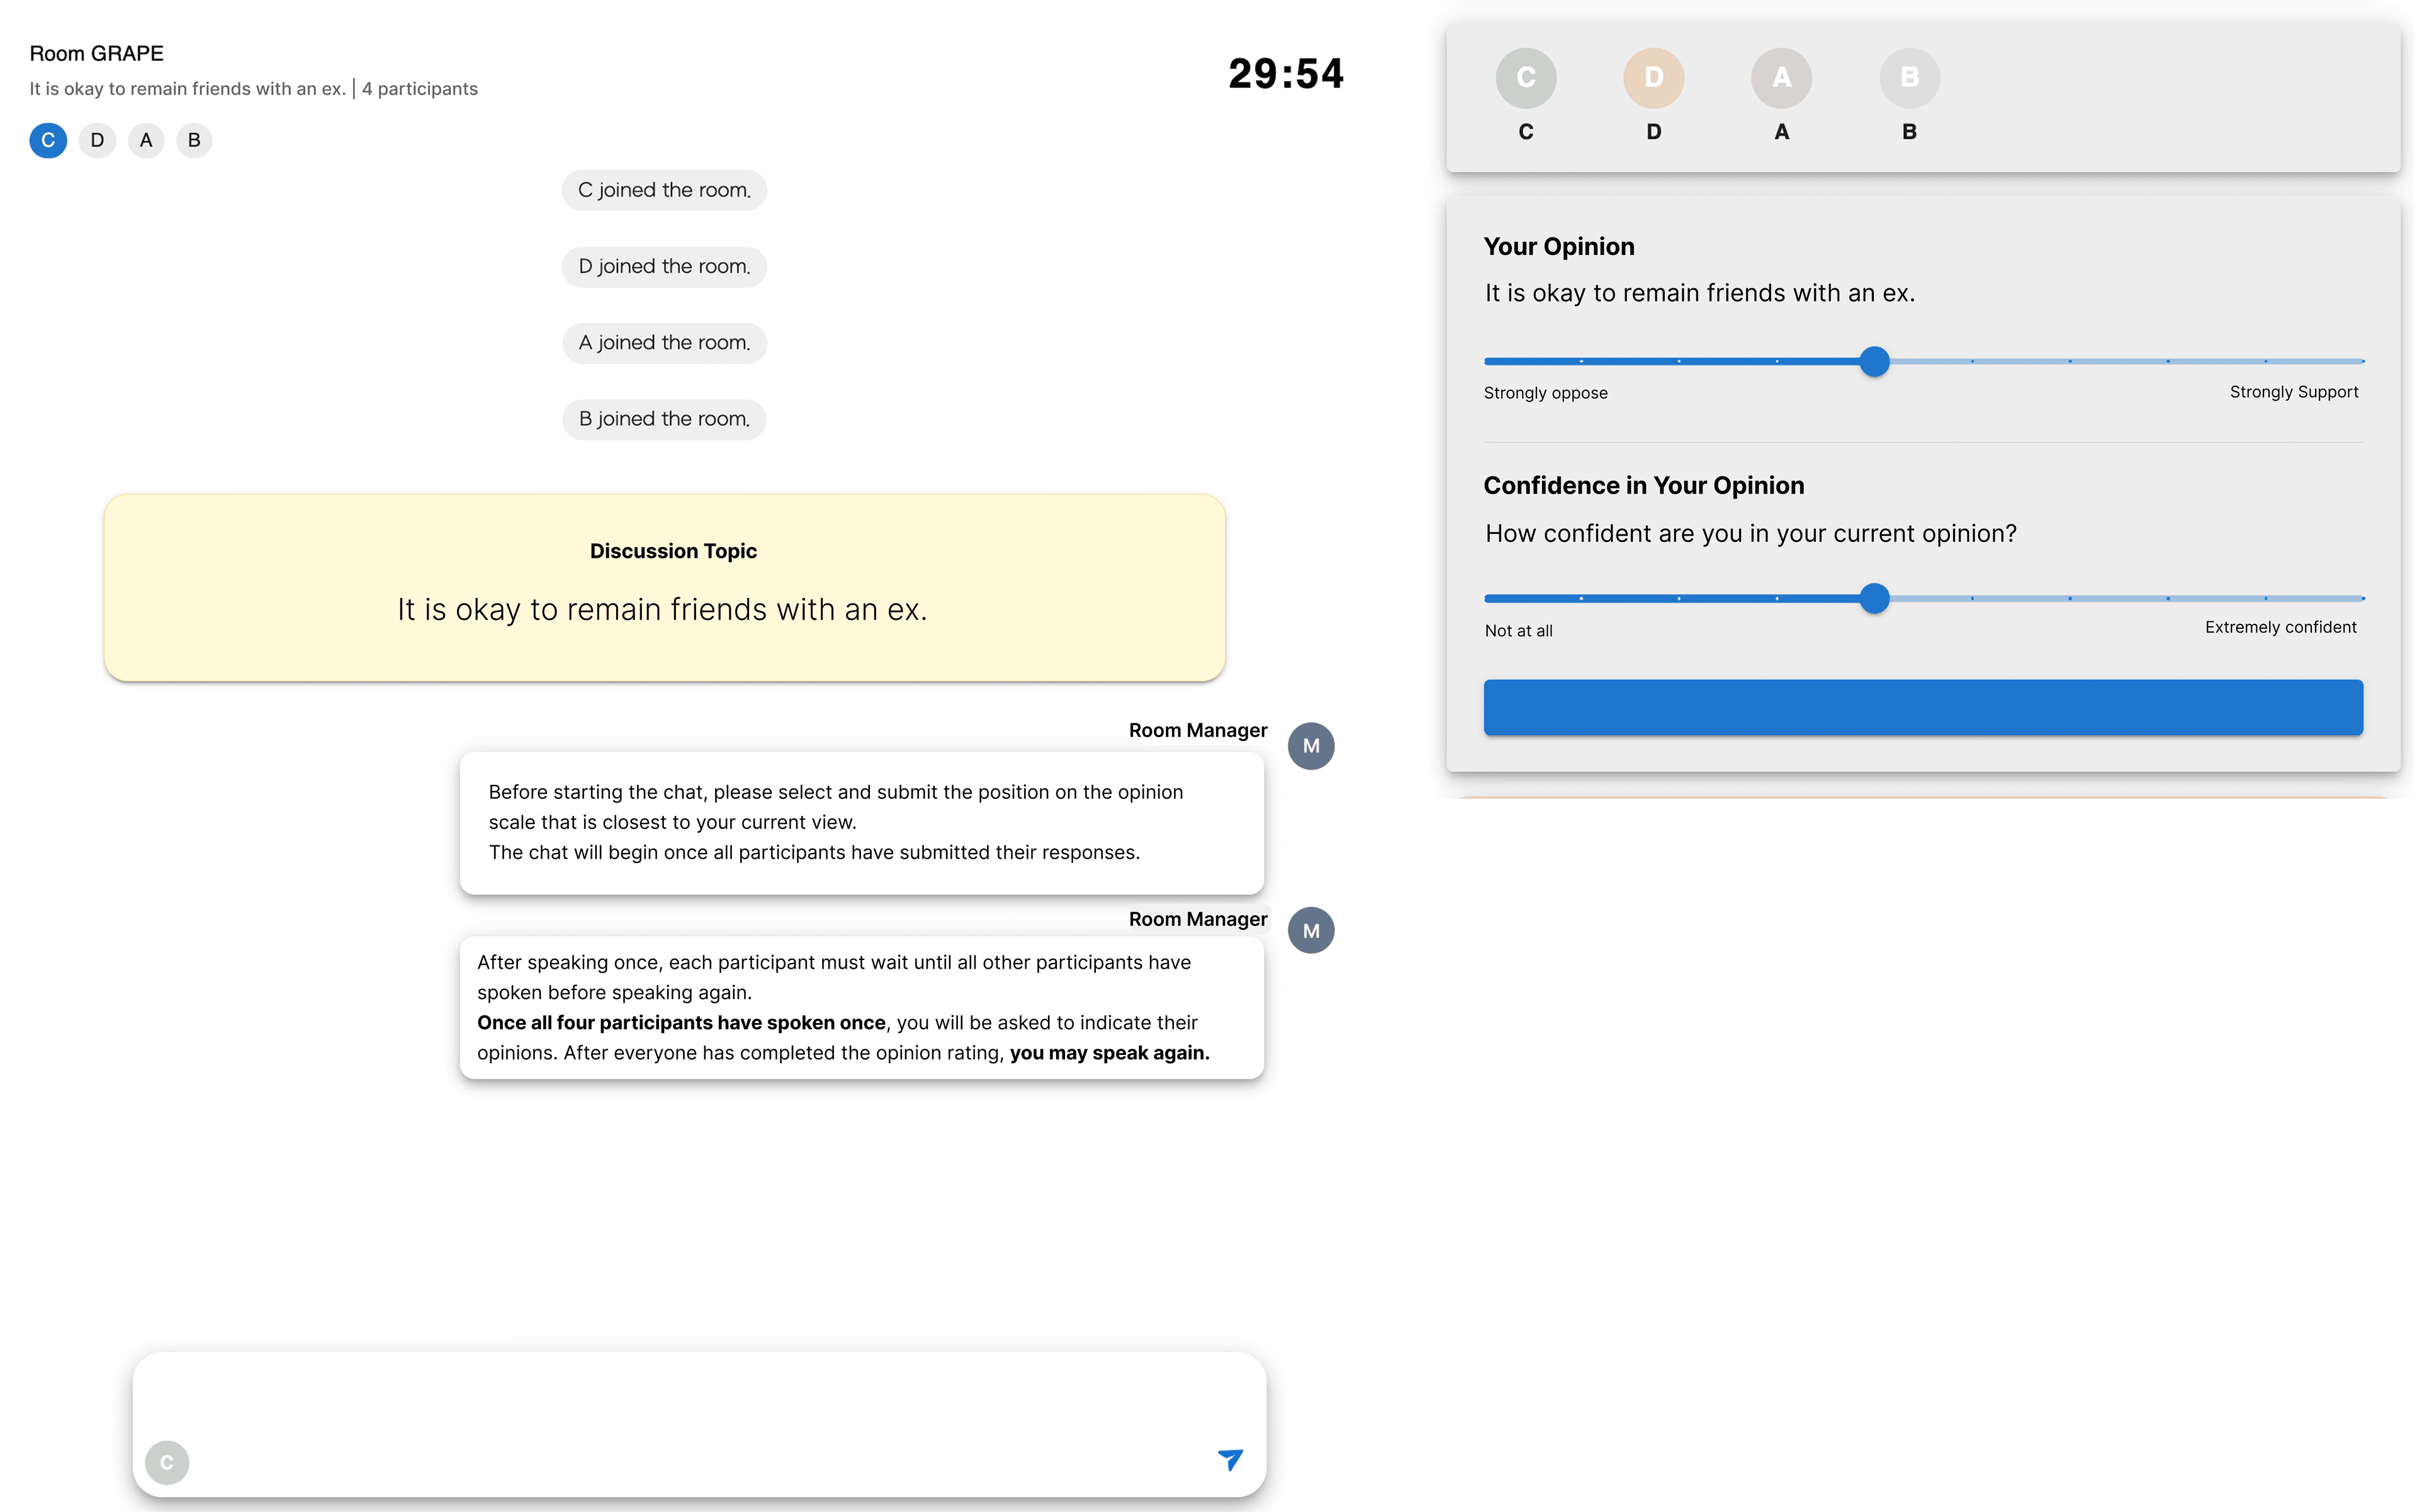Click inside the chat message input field
Image resolution: width=2417 pixels, height=1512 pixels.
(x=699, y=1424)
